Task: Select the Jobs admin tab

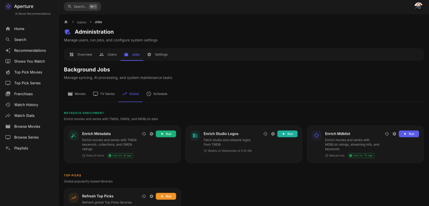Action: coord(132,54)
